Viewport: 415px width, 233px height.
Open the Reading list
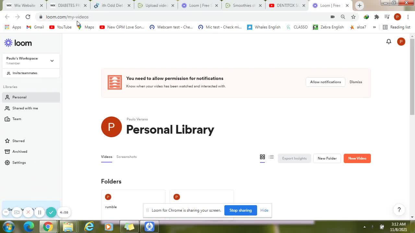[x=397, y=27]
